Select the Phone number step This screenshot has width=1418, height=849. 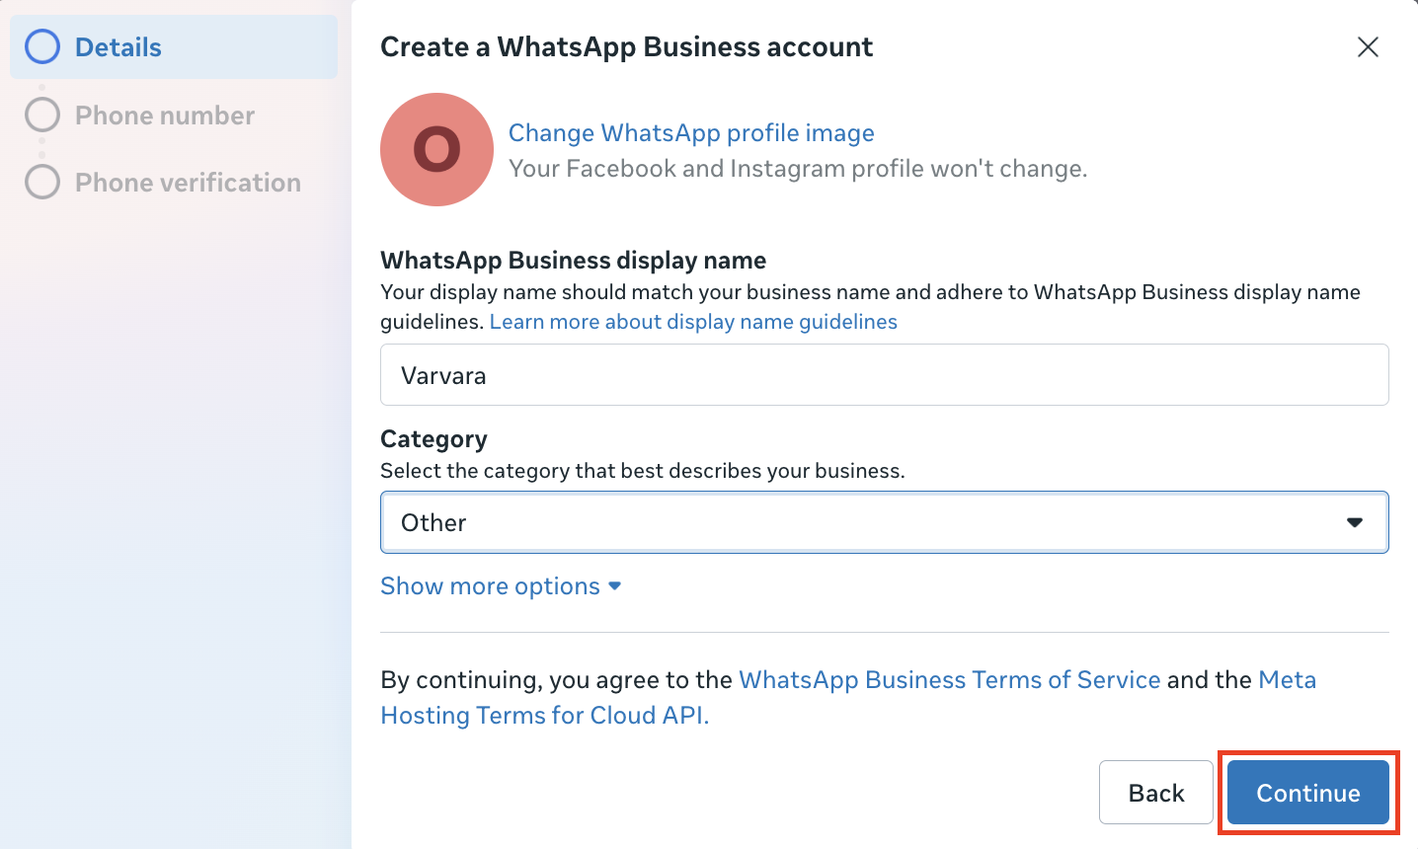[x=165, y=116]
